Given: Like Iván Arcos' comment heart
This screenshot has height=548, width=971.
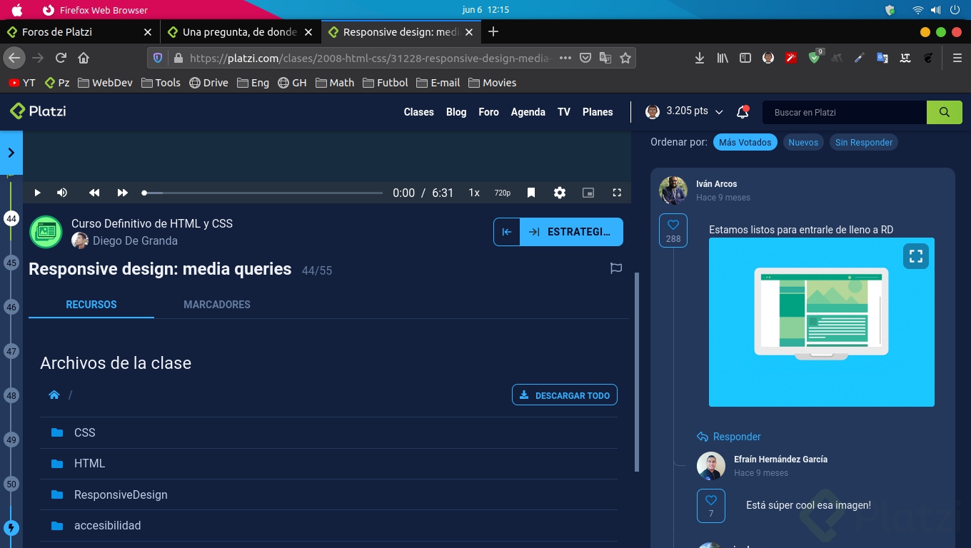Looking at the screenshot, I should point(673,224).
